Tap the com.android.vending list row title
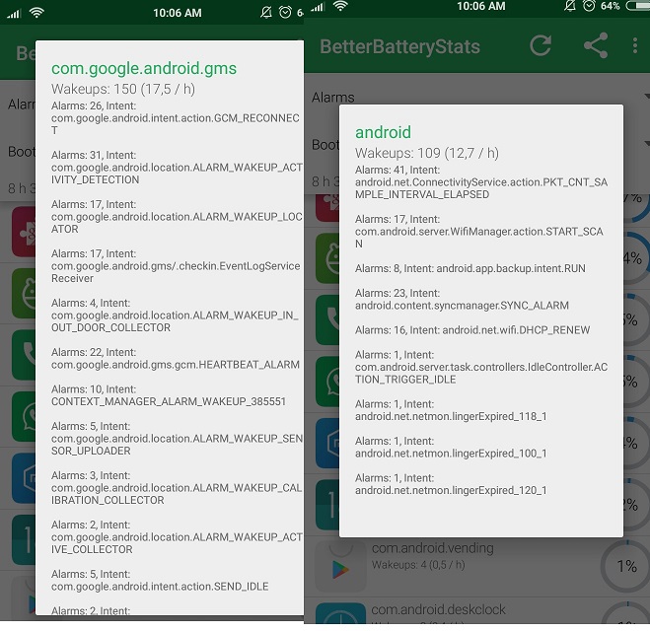650x631 pixels. pyautogui.click(x=432, y=548)
